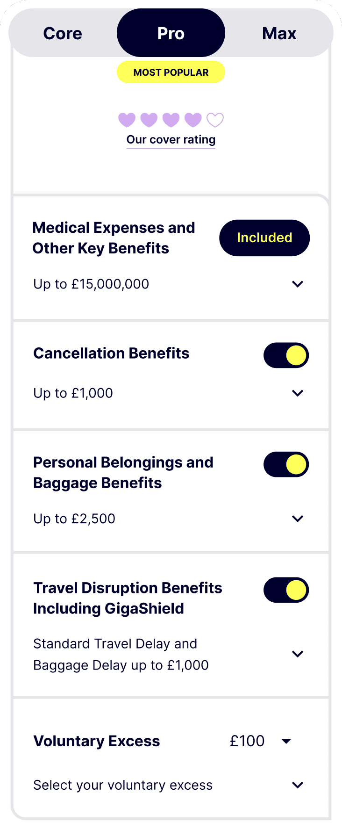Switch to the Core plan tab
Screen dimensions: 342x829
tap(62, 33)
